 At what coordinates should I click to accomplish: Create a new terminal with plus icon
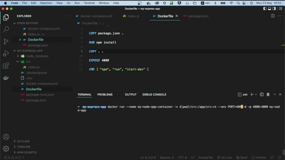(252, 94)
